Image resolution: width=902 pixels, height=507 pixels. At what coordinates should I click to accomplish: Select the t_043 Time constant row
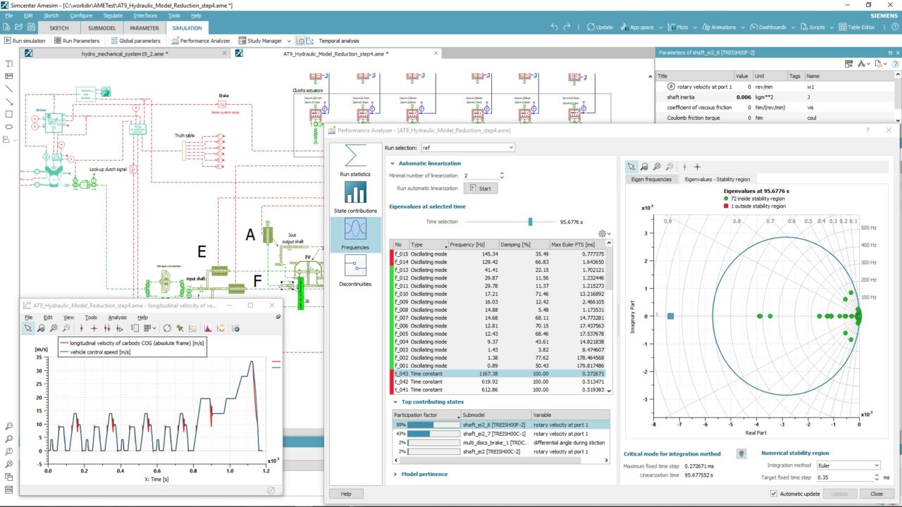[458, 374]
